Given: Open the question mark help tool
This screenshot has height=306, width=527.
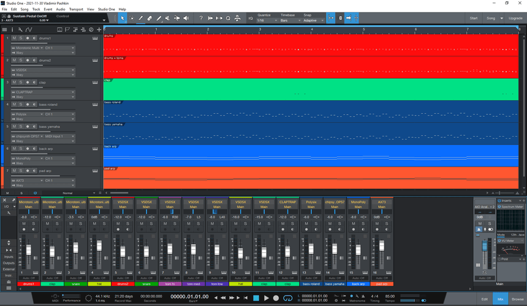Looking at the screenshot, I should 201,18.
